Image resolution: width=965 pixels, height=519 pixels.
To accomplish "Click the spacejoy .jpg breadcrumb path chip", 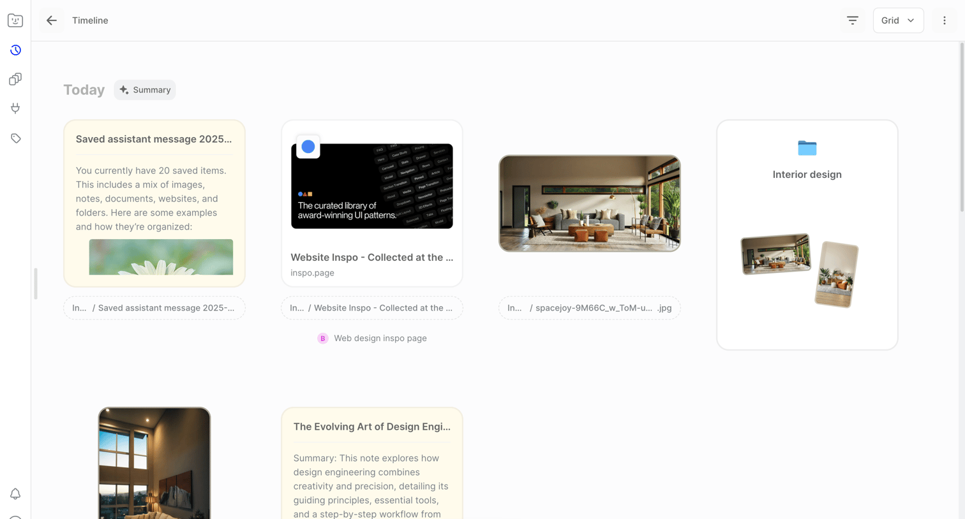I will pyautogui.click(x=590, y=308).
